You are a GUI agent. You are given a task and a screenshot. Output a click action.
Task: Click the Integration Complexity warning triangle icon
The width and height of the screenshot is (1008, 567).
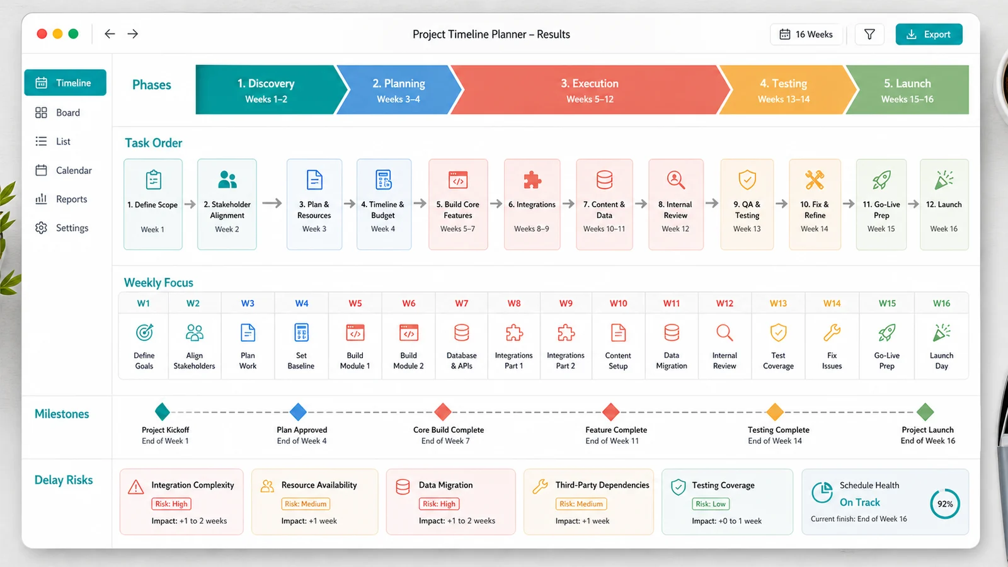pos(135,487)
